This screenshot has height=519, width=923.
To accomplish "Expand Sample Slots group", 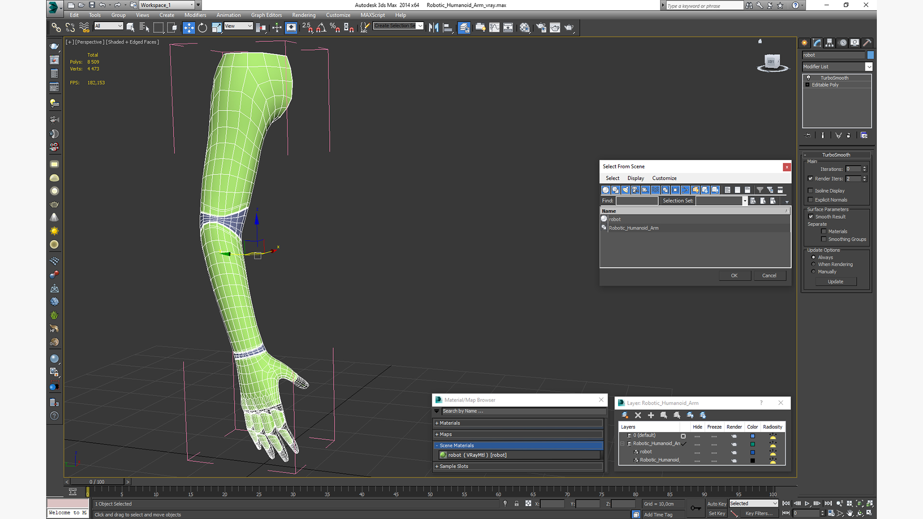I will [x=518, y=467].
